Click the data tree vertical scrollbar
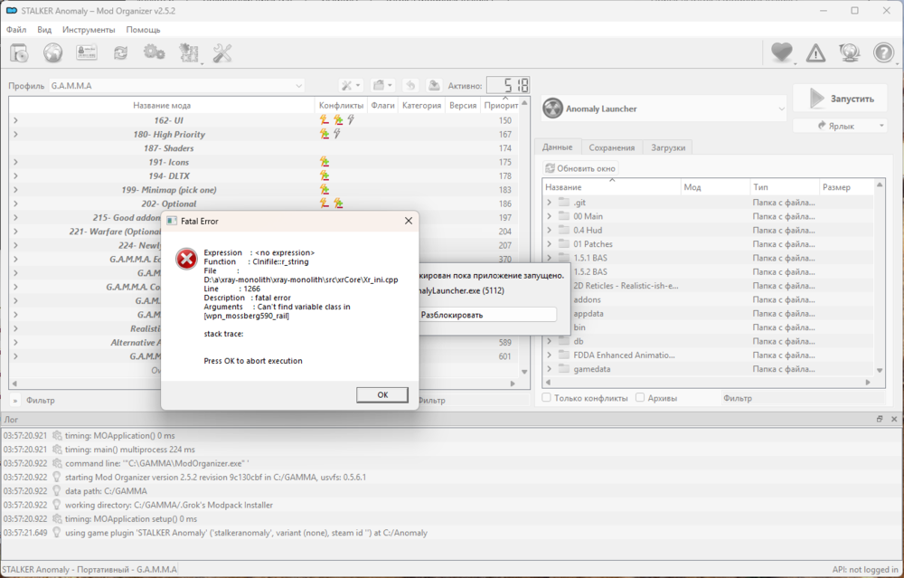 (880, 277)
